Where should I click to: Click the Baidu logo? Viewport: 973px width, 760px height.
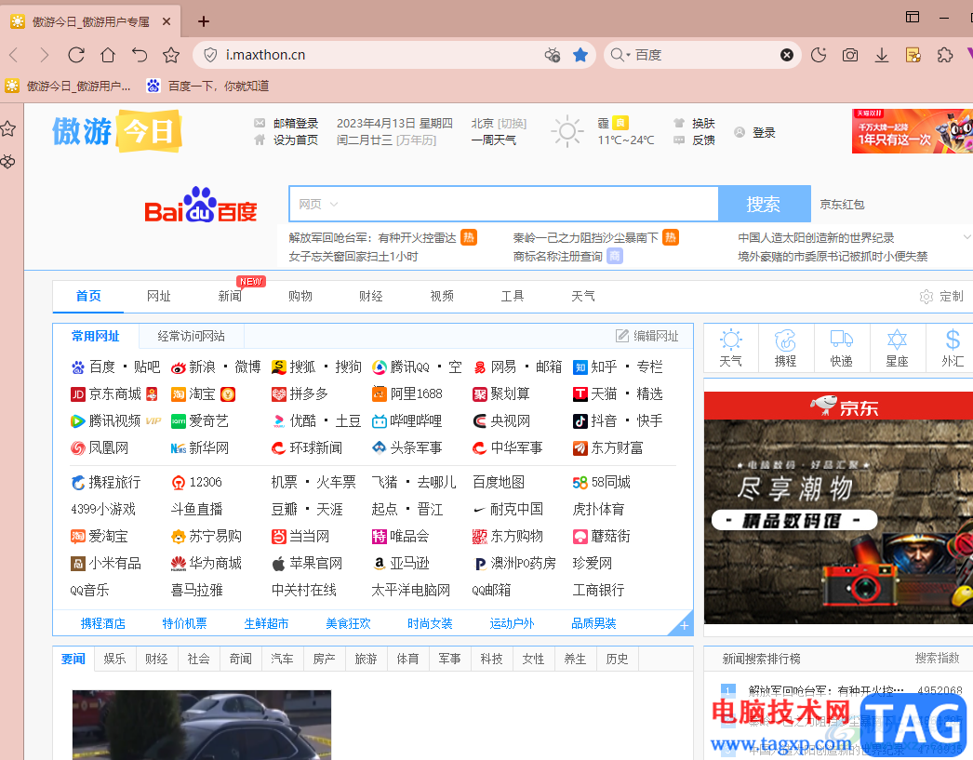click(200, 205)
